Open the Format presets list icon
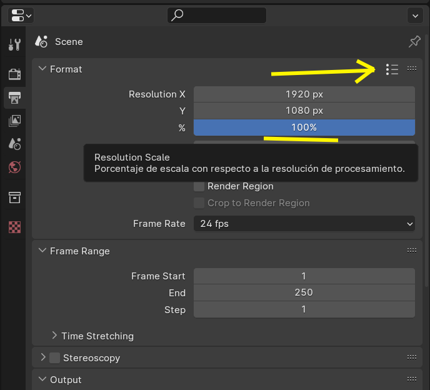Viewport: 430px width, 390px height. point(392,69)
